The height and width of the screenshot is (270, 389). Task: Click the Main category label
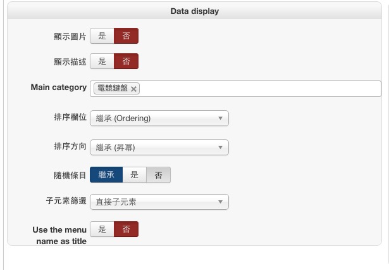point(58,87)
